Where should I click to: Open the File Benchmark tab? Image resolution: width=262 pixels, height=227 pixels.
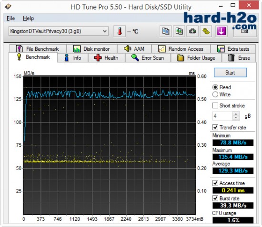[x=38, y=49]
